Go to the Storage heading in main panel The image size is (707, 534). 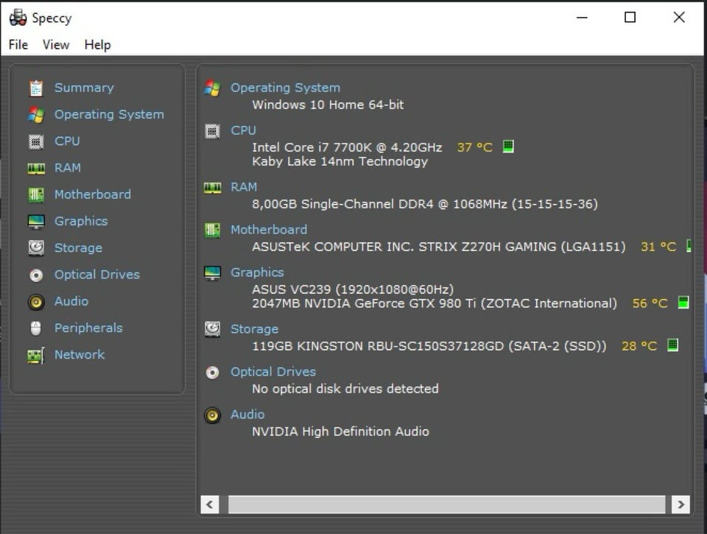point(254,329)
